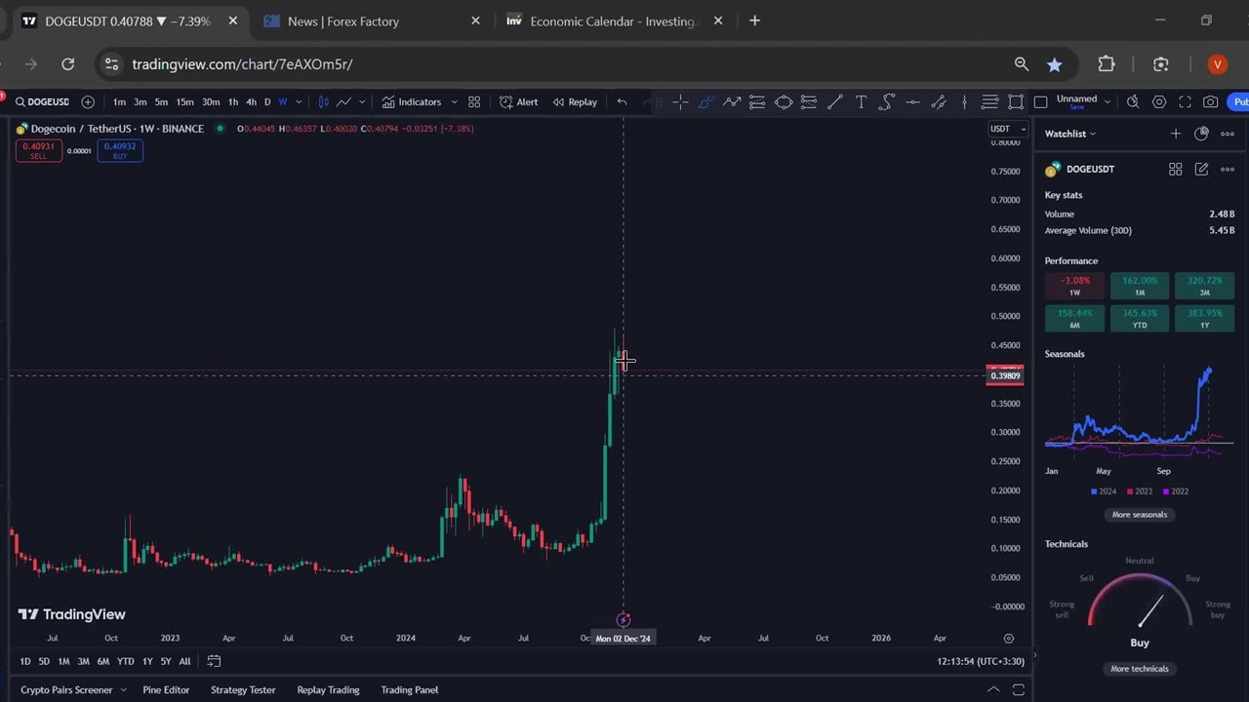Image resolution: width=1249 pixels, height=702 pixels.
Task: Open the Indicators menu
Action: (411, 102)
